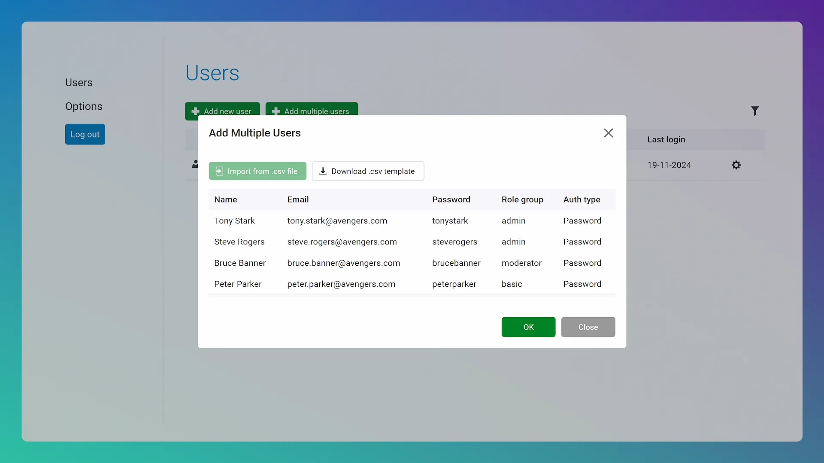The image size is (824, 463).
Task: Select password cell steverogers
Action: 454,242
